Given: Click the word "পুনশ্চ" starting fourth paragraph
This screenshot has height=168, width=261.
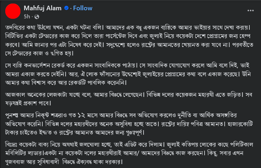Looking at the screenshot, I should pyautogui.click(x=12, y=115).
